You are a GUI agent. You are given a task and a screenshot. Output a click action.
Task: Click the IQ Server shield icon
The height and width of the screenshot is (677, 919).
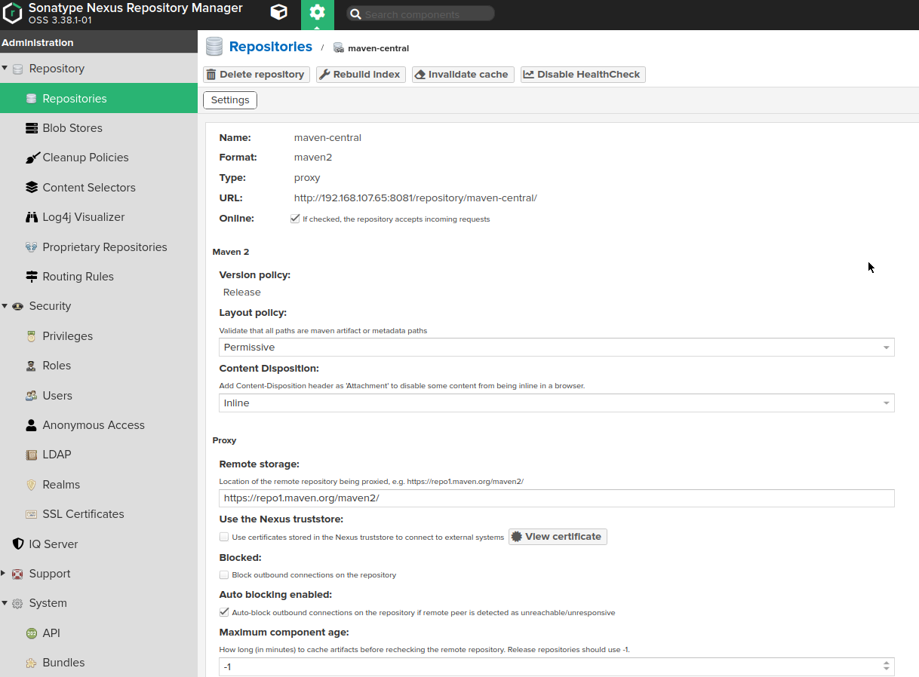pos(18,544)
